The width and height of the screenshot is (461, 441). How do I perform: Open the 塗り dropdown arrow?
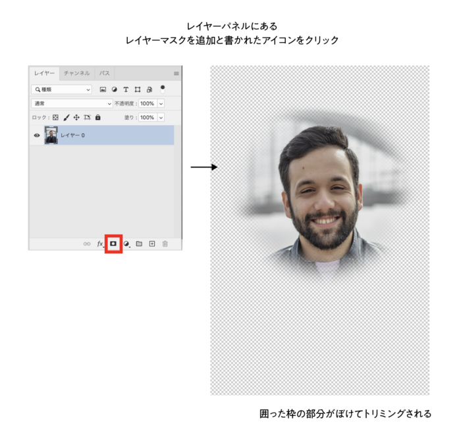point(161,117)
